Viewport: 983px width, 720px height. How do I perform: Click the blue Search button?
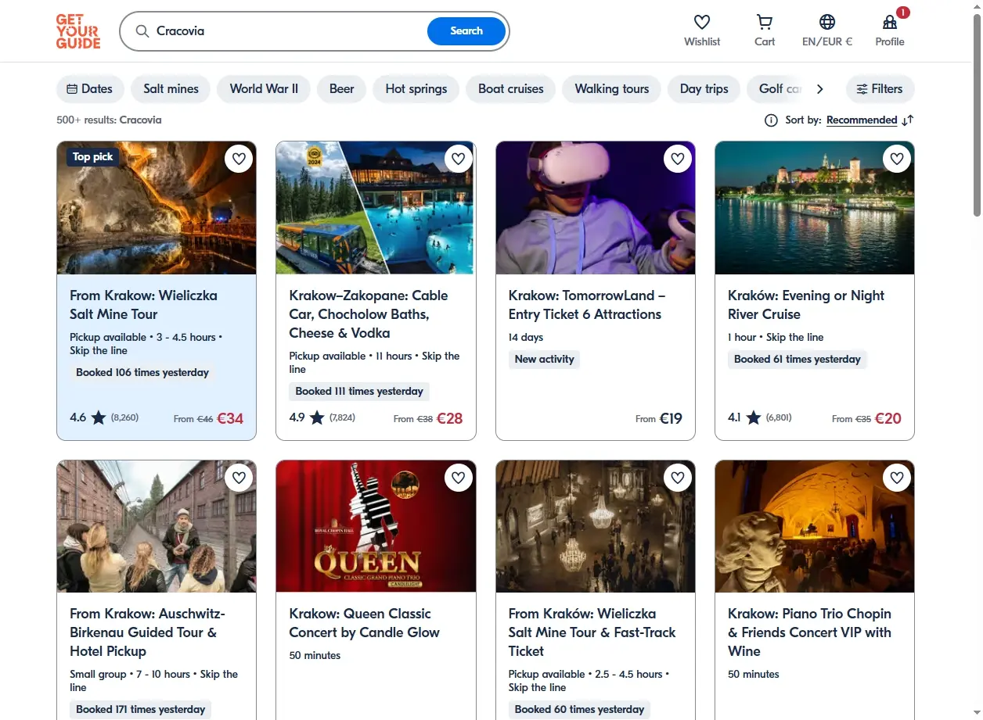466,31
